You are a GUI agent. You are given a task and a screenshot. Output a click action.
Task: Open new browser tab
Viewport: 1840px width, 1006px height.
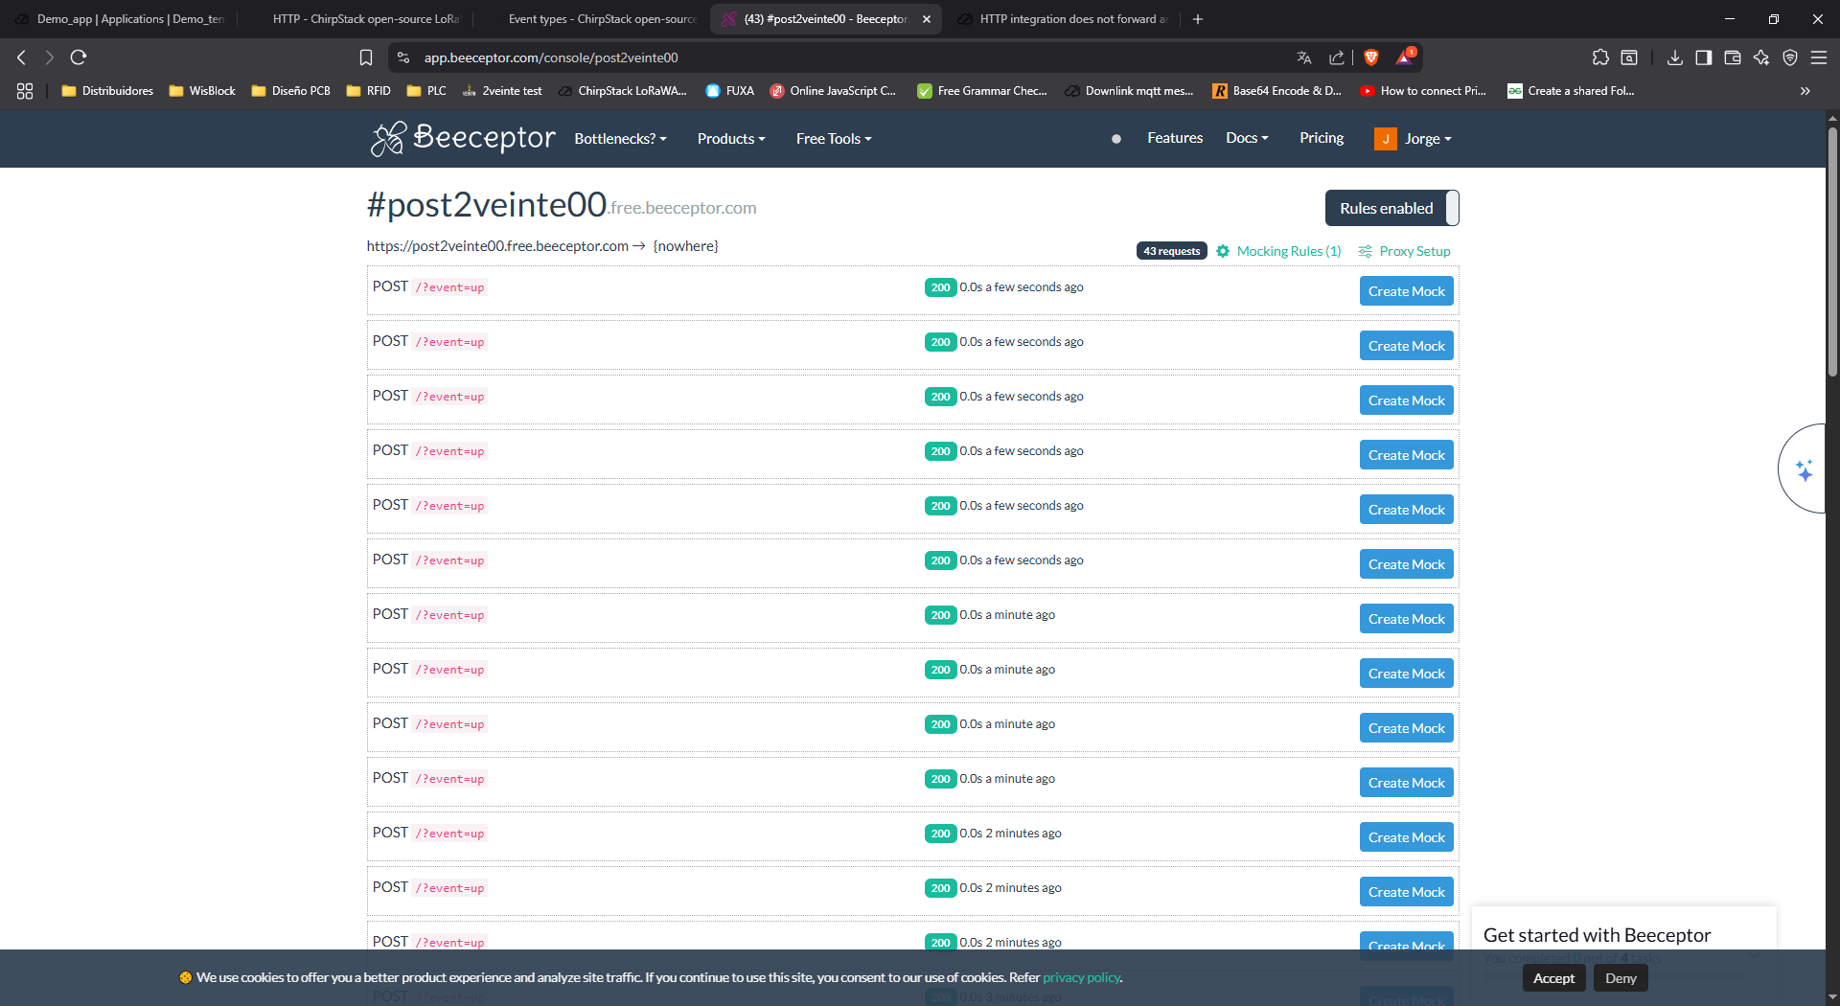point(1198,19)
